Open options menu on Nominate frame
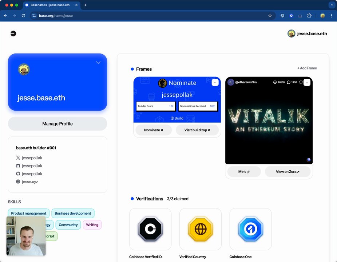 click(215, 83)
